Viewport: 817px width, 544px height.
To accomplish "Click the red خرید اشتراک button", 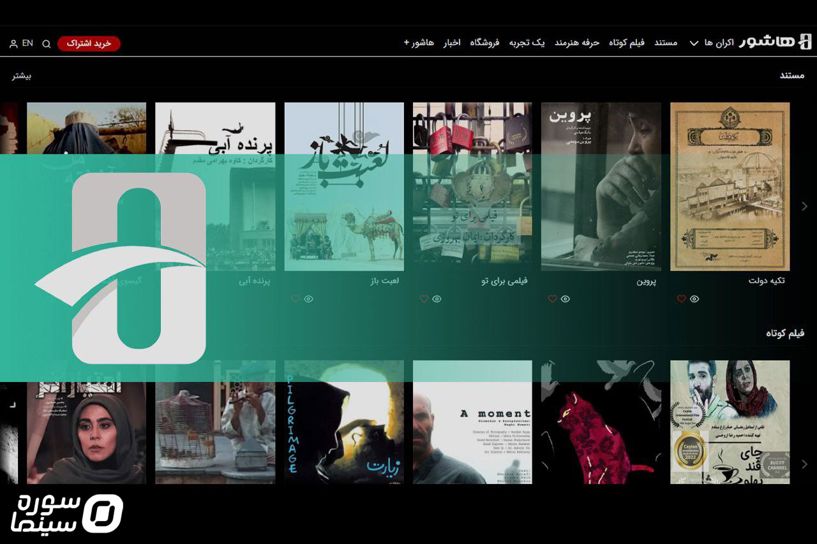I will (x=89, y=43).
